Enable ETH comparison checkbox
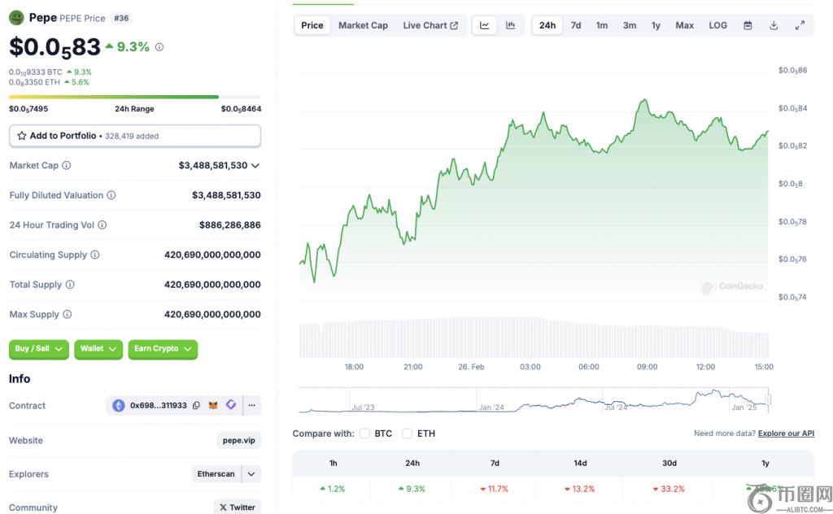The height and width of the screenshot is (514, 833). tap(408, 433)
